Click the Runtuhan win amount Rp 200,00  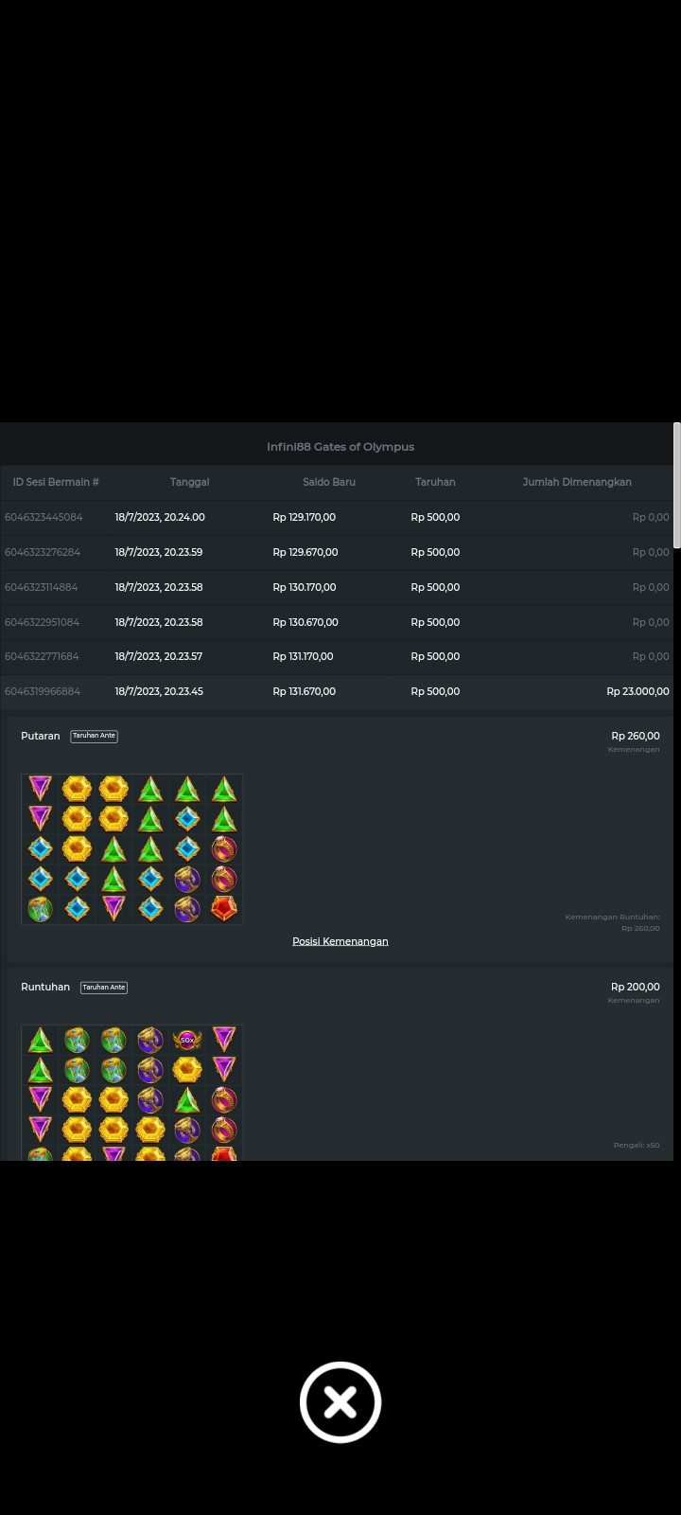[636, 987]
